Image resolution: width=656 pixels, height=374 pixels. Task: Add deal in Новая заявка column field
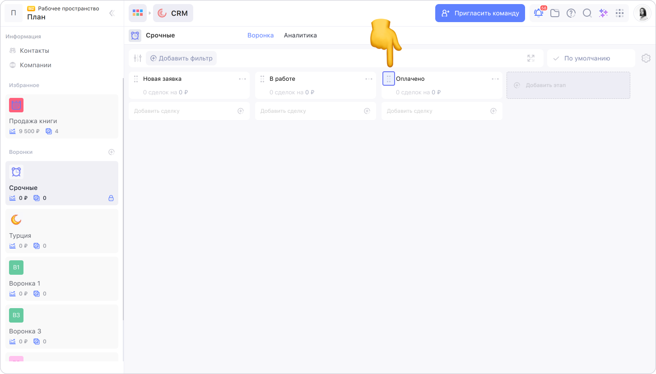pos(189,111)
